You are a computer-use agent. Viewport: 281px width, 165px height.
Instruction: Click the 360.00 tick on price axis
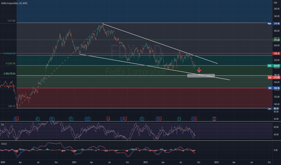point(276,9)
